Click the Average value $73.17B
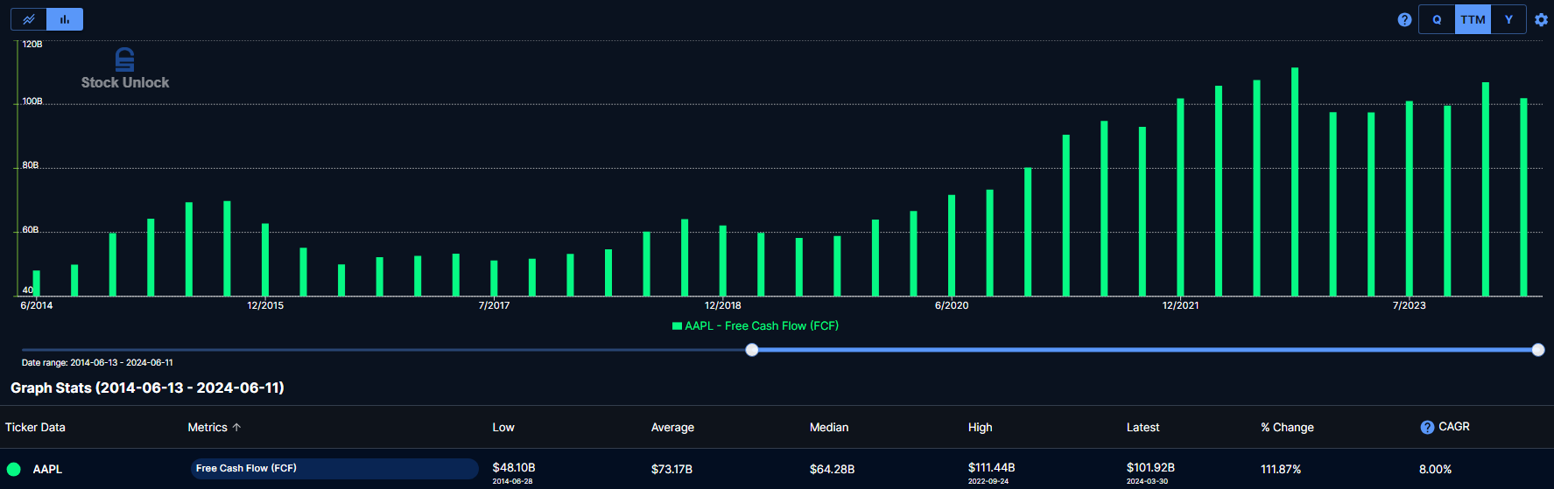The width and height of the screenshot is (1554, 489). [x=672, y=469]
